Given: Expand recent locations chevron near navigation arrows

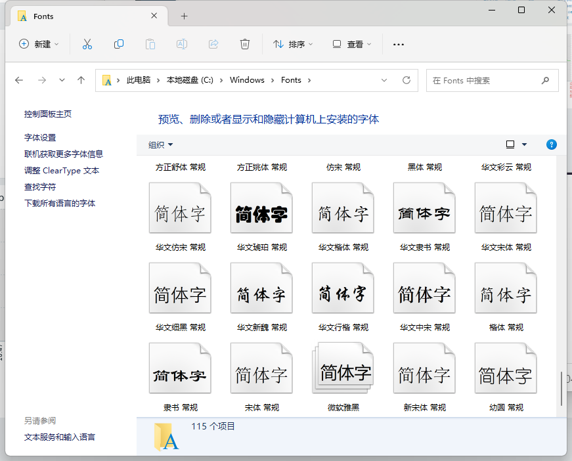Looking at the screenshot, I should click(x=62, y=80).
